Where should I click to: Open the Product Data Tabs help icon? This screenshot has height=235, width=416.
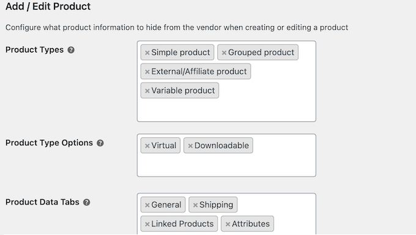(x=86, y=203)
